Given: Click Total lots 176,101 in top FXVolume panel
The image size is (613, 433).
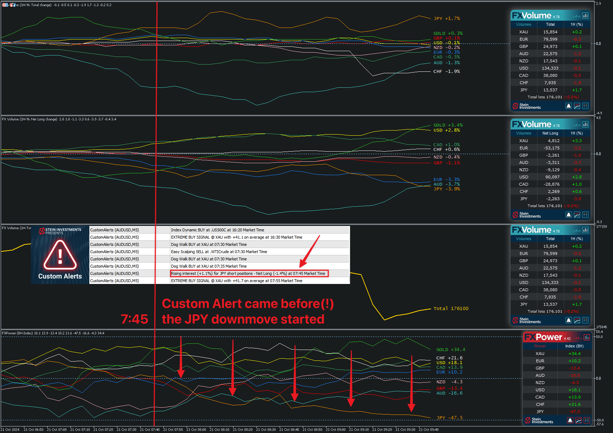Looking at the screenshot, I should click(x=545, y=97).
